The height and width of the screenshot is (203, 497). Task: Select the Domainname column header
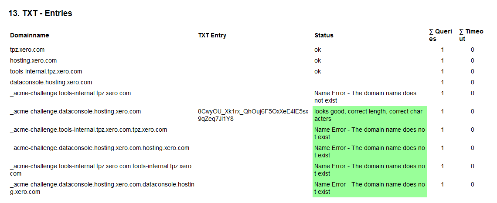point(30,35)
